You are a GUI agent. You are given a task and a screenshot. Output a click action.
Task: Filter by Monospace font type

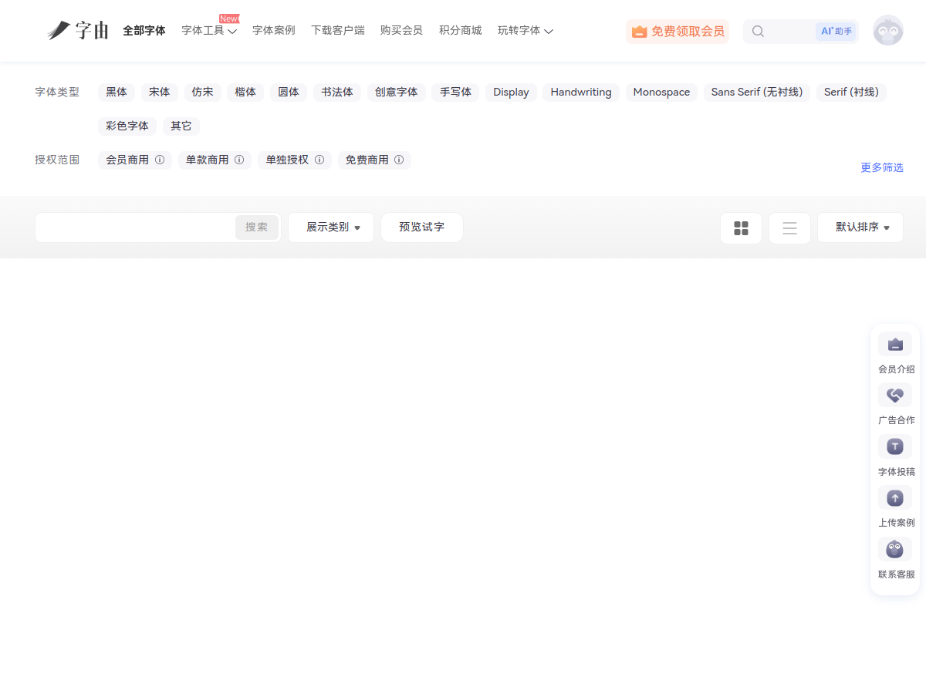(661, 93)
